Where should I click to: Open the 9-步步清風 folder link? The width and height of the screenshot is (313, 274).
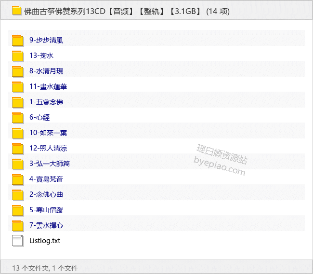tap(46, 40)
